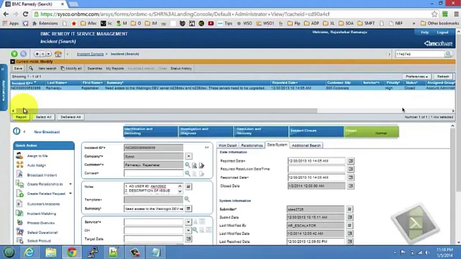The width and height of the screenshot is (461, 259).
Task: Switch to the Relationships tab
Action: 252,145
